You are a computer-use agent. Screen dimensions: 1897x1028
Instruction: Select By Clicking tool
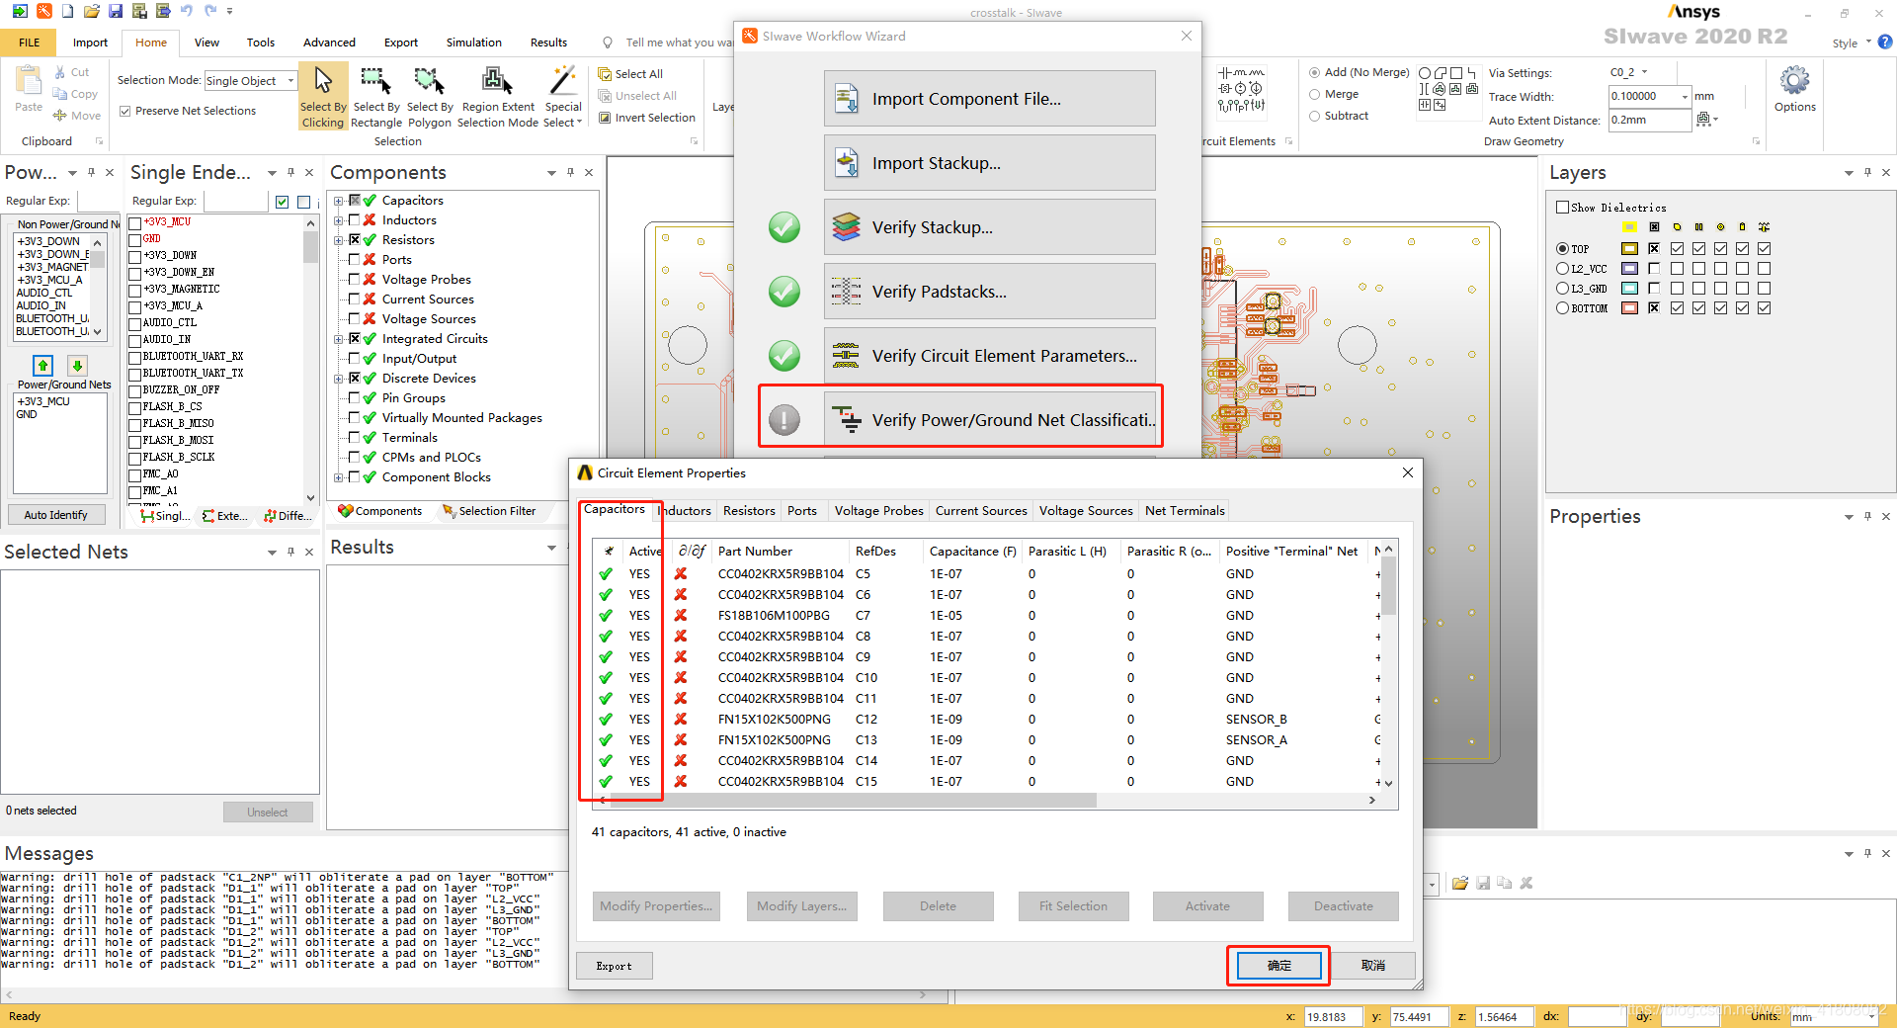click(323, 97)
